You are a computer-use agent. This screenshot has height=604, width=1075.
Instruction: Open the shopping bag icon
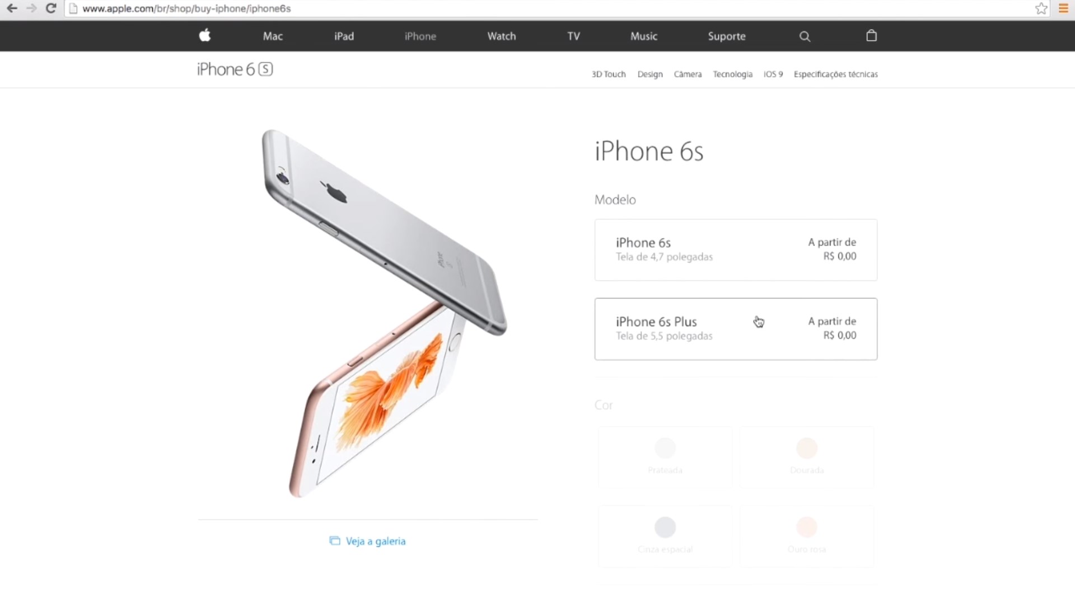pyautogui.click(x=871, y=36)
